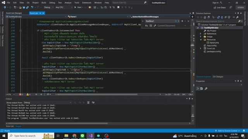248x139 pixels.
Task: Open the Form1 class dropdown
Action: point(98,17)
